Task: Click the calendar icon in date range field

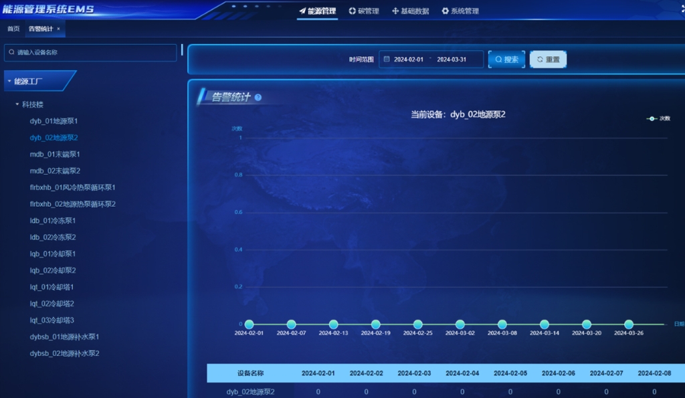Action: tap(387, 60)
